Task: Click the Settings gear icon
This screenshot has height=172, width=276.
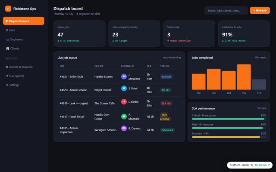Action: tap(7, 85)
